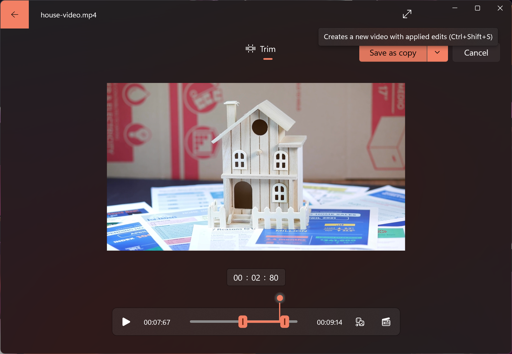Click the play button to start video
Screen dimensions: 512x354
(125, 322)
